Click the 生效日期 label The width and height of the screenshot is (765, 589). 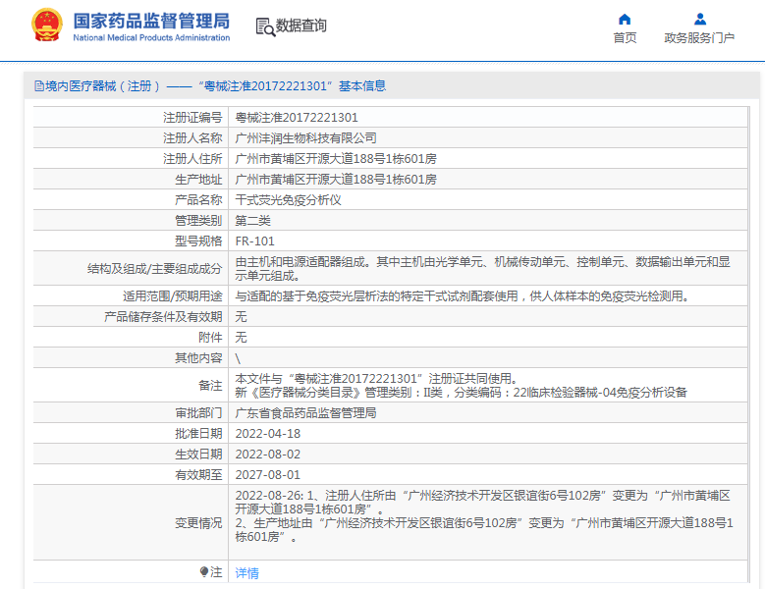(x=198, y=454)
